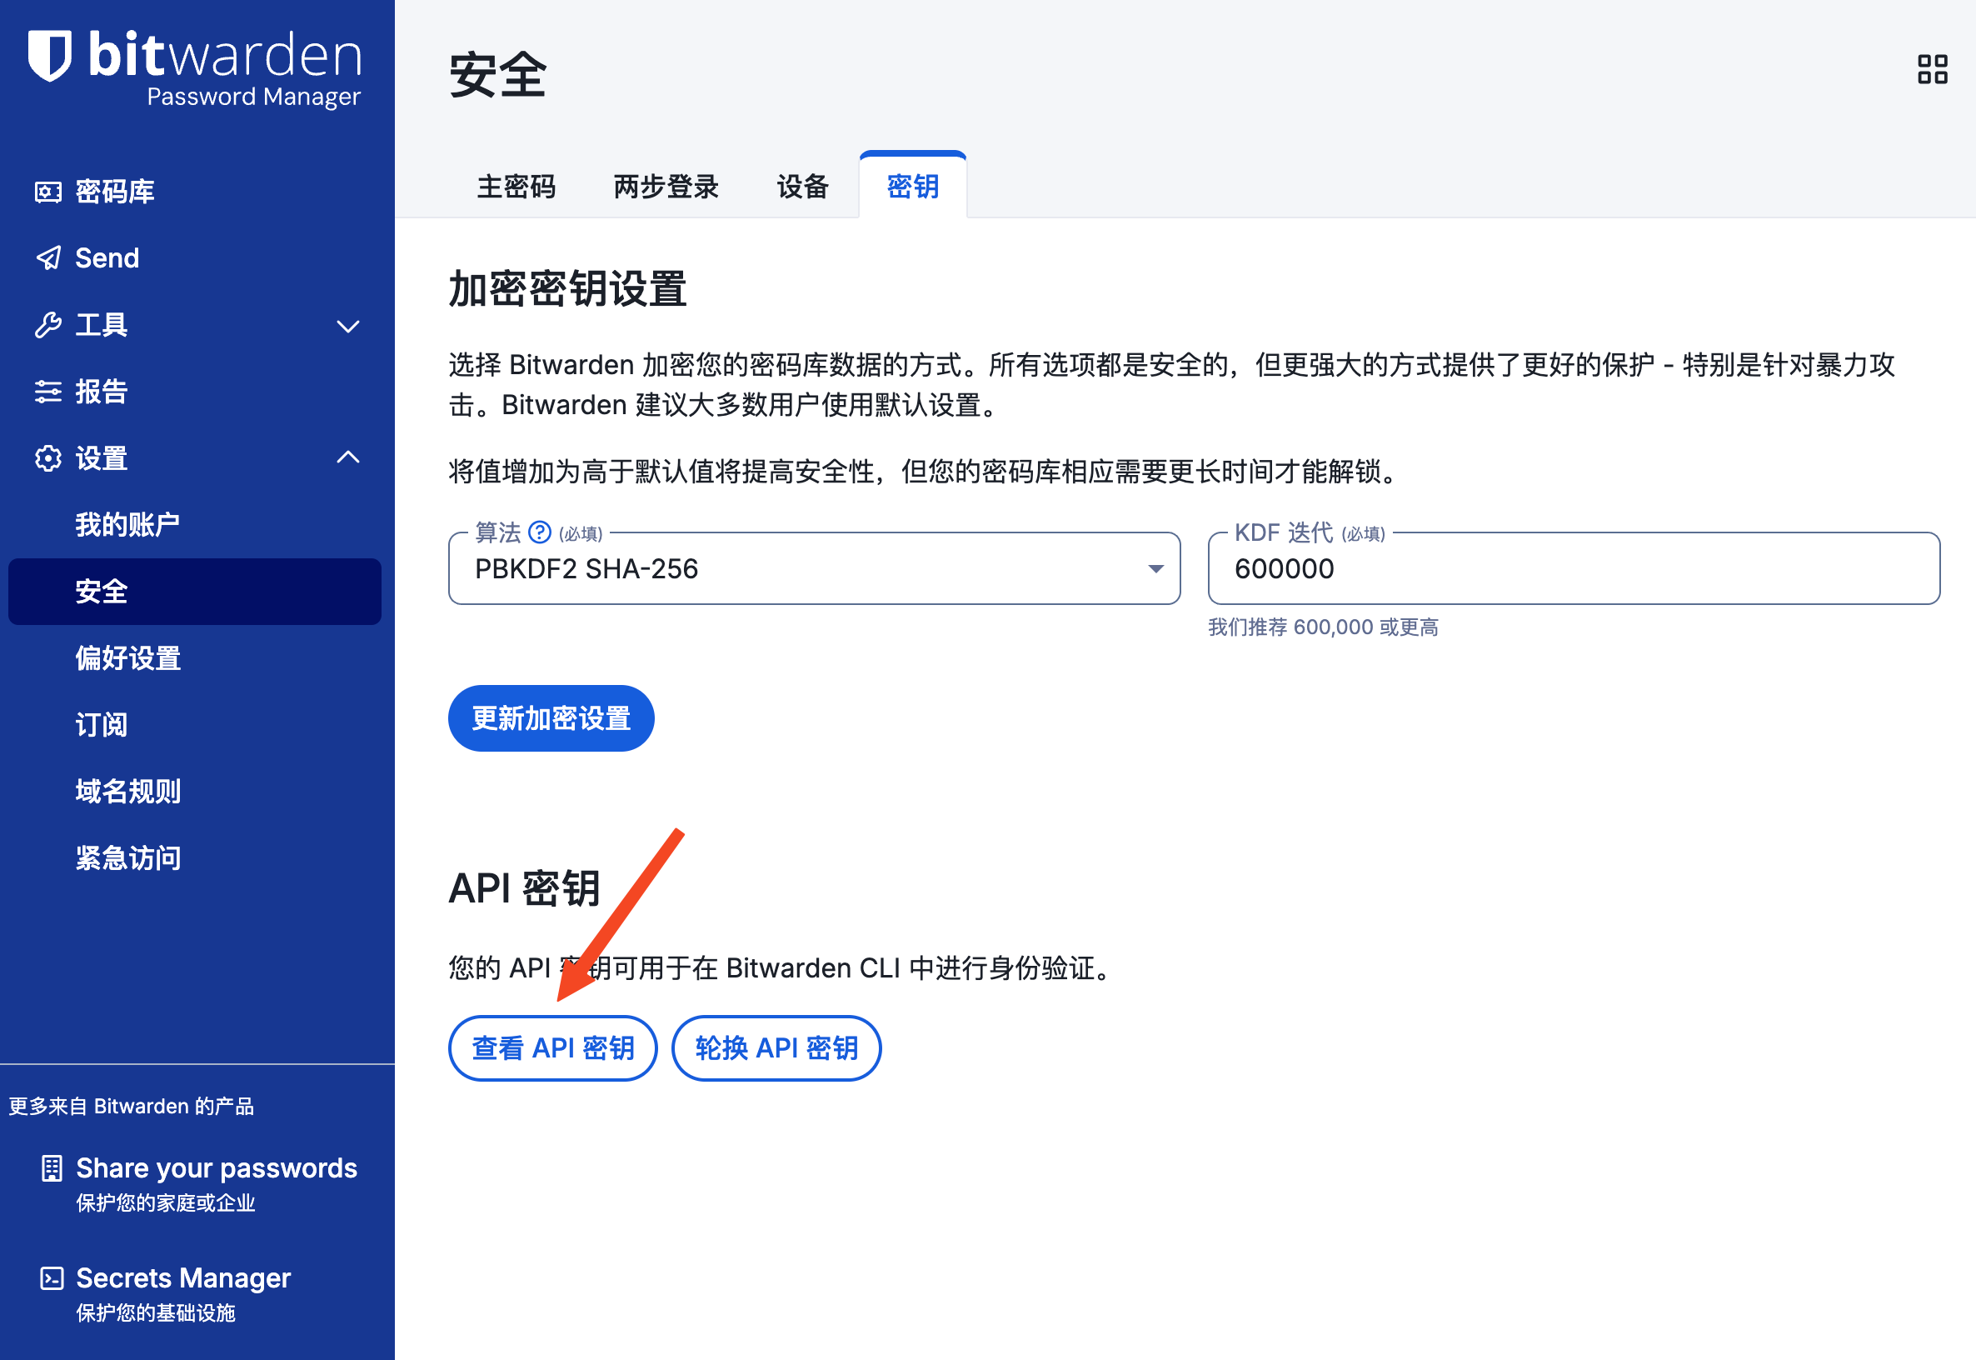
Task: Click the Share your passwords building icon
Action: (52, 1168)
